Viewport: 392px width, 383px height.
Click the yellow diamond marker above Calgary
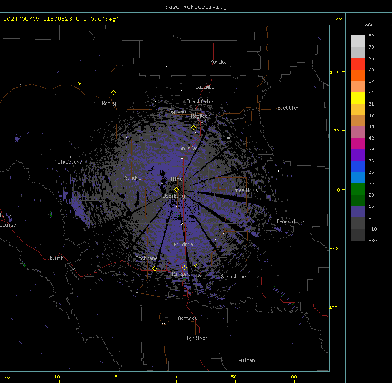(x=184, y=268)
